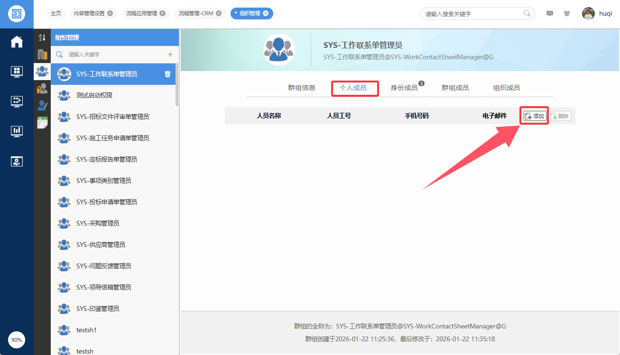Open the chat message icon
Screen dimensions: 620x355
click(550, 14)
